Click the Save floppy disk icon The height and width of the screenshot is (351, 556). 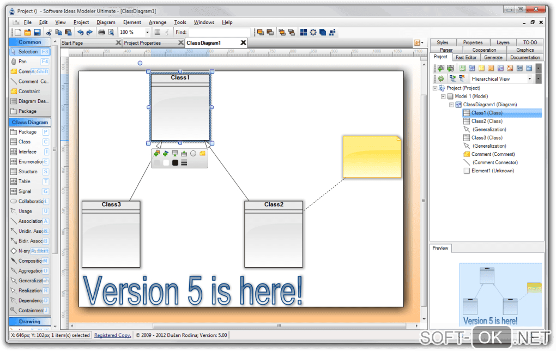pos(37,32)
